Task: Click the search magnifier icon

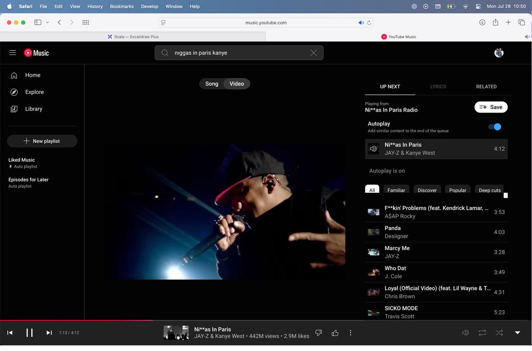Action: pyautogui.click(x=165, y=53)
